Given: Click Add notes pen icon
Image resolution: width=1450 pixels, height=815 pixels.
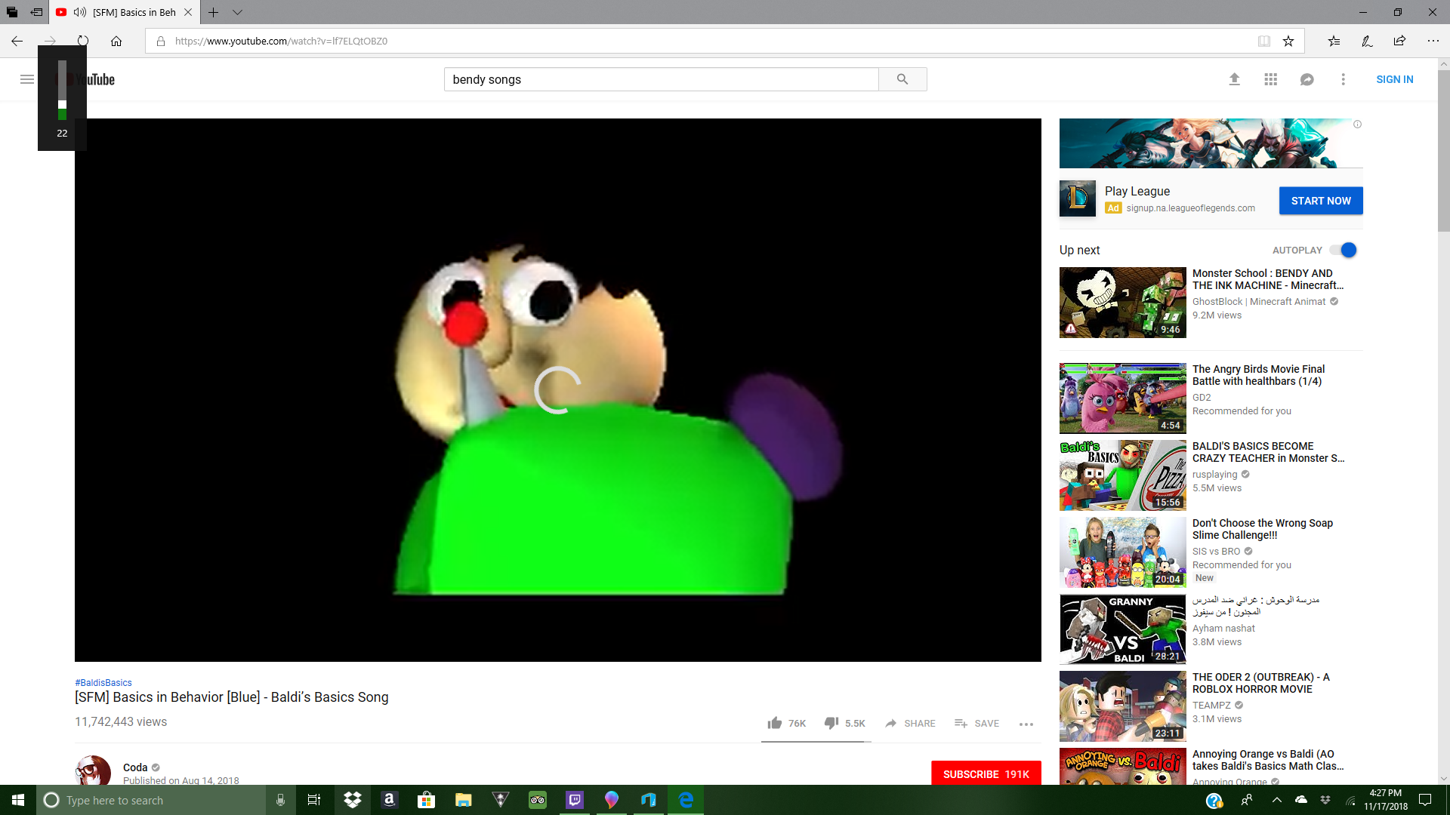Looking at the screenshot, I should click(x=1367, y=41).
